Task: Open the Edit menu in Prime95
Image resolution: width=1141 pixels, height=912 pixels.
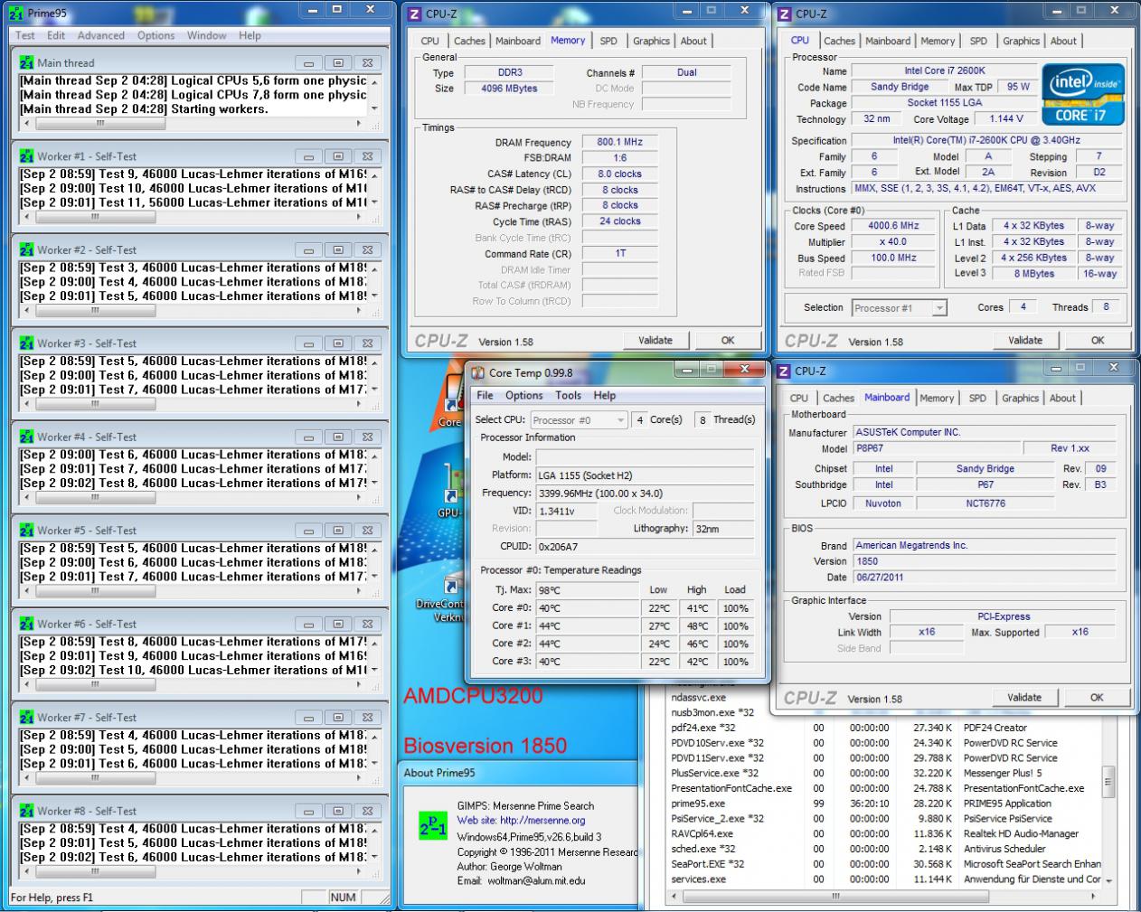Action: tap(56, 35)
